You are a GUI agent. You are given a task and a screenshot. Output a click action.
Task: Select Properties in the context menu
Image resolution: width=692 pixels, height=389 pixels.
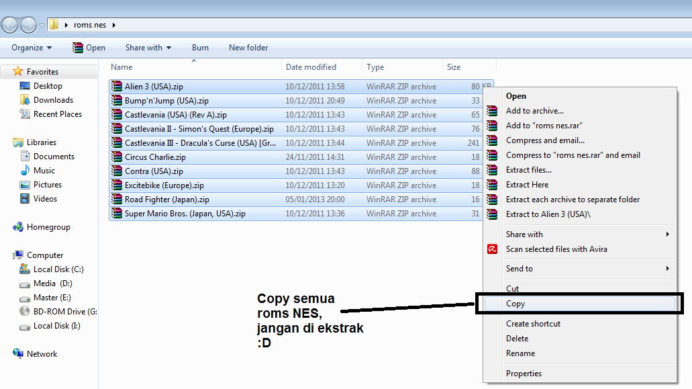(524, 374)
